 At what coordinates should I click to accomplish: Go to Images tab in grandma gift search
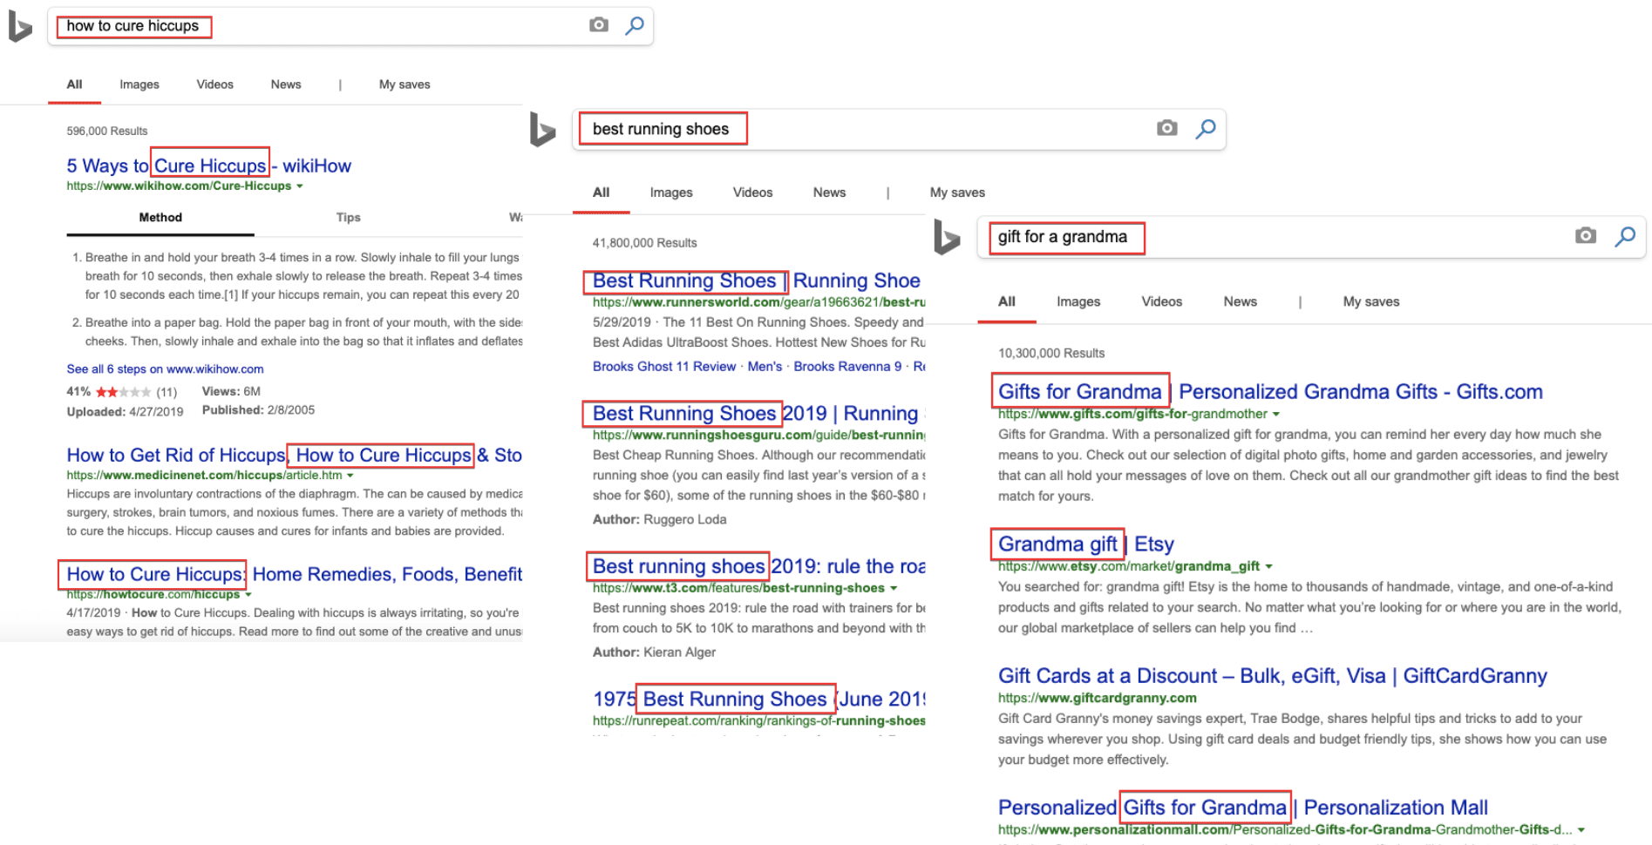click(1078, 301)
